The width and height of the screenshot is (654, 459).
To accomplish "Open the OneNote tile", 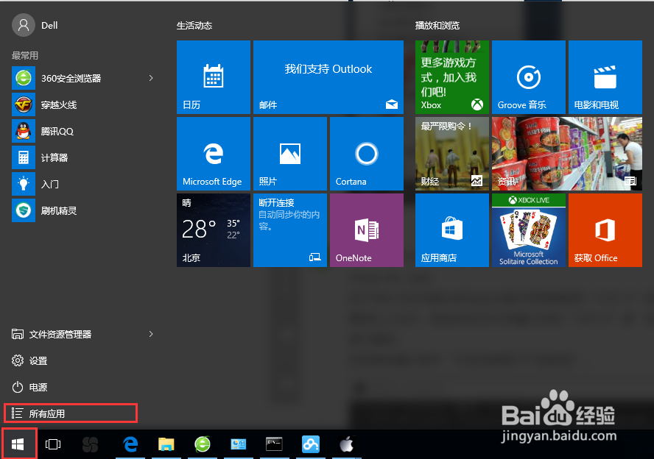I will (367, 230).
